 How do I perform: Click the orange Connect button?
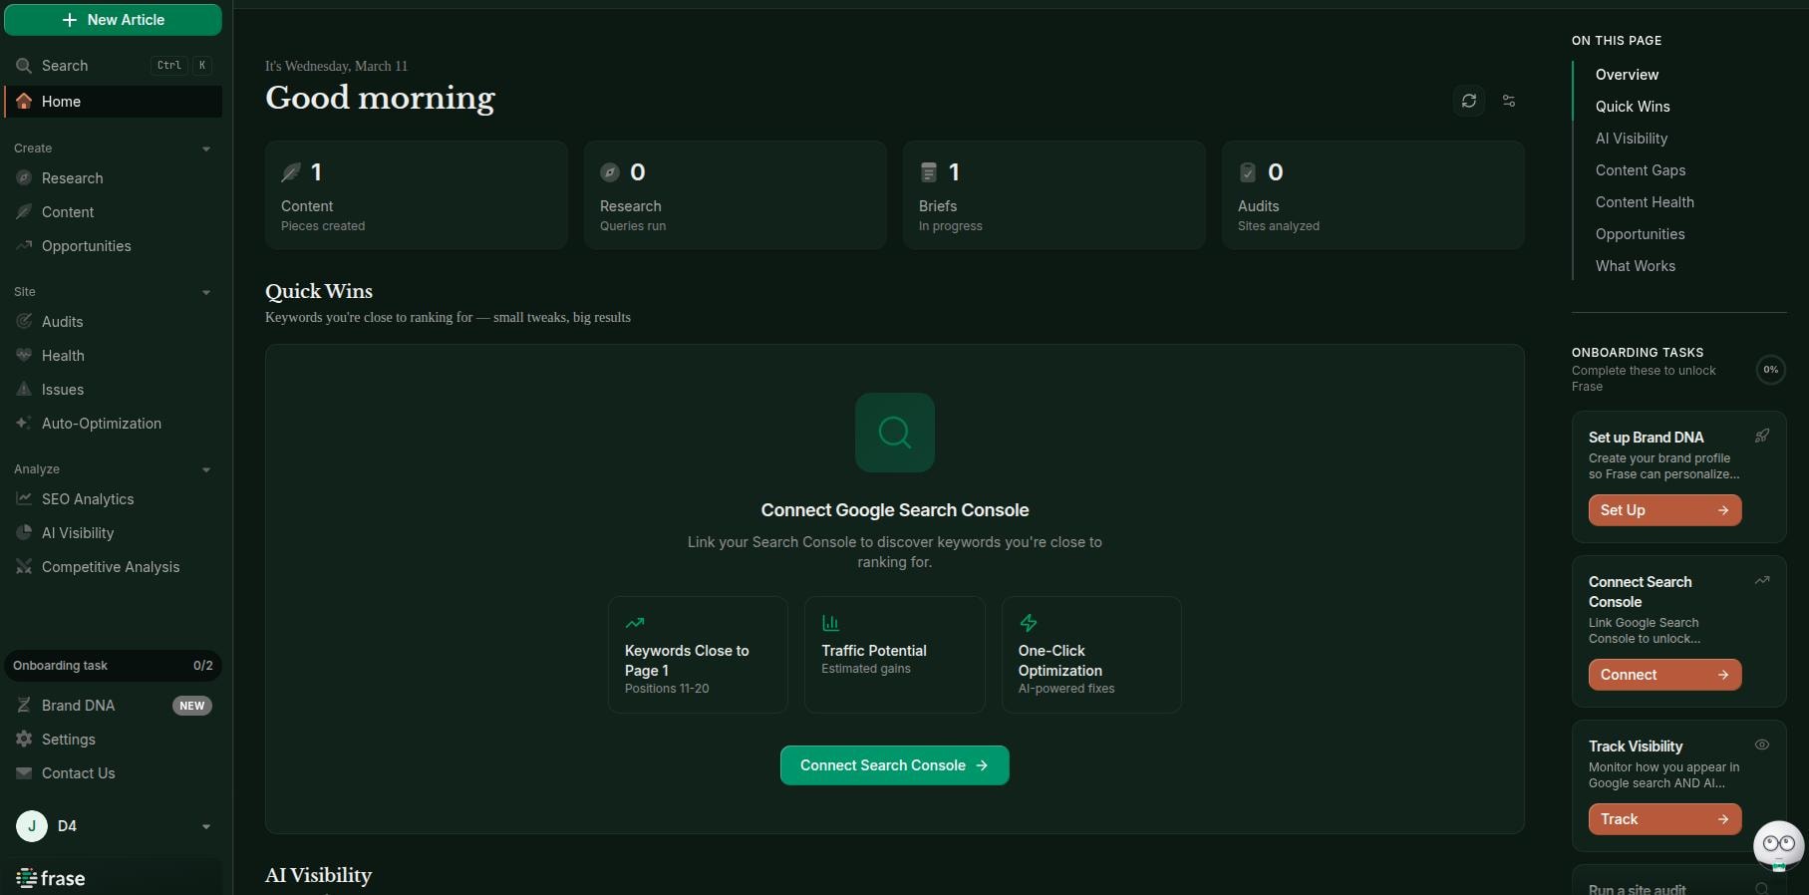(1665, 675)
